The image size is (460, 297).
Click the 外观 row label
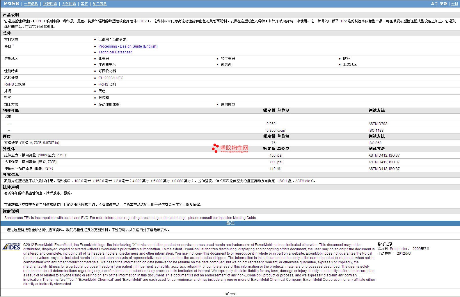point(8,91)
